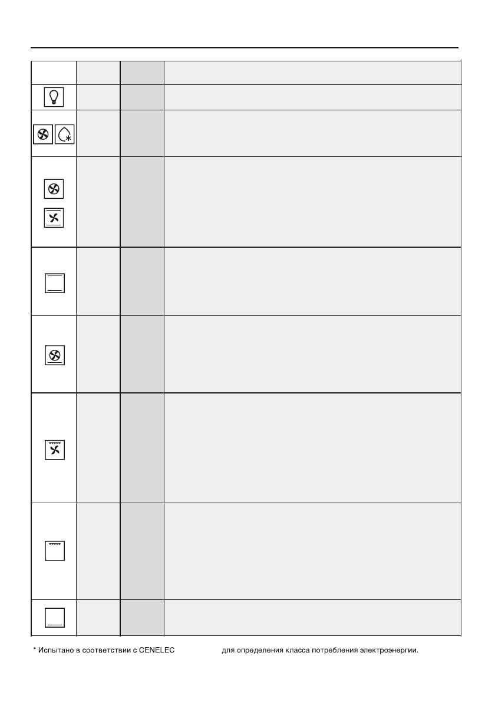This screenshot has height=702, width=495.
Task: Click the fan icon with grill zigzag on top
Action: point(54,450)
